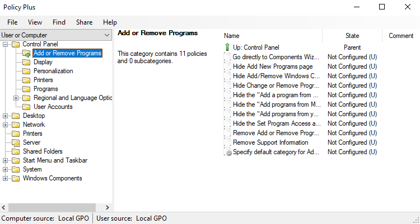Viewport: 420px width, 224px height.
Task: Select the Display tree item
Action: click(x=43, y=62)
